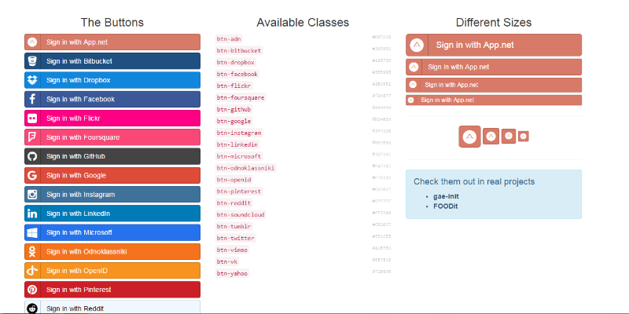Click the largest icon-only App.net button

(469, 137)
